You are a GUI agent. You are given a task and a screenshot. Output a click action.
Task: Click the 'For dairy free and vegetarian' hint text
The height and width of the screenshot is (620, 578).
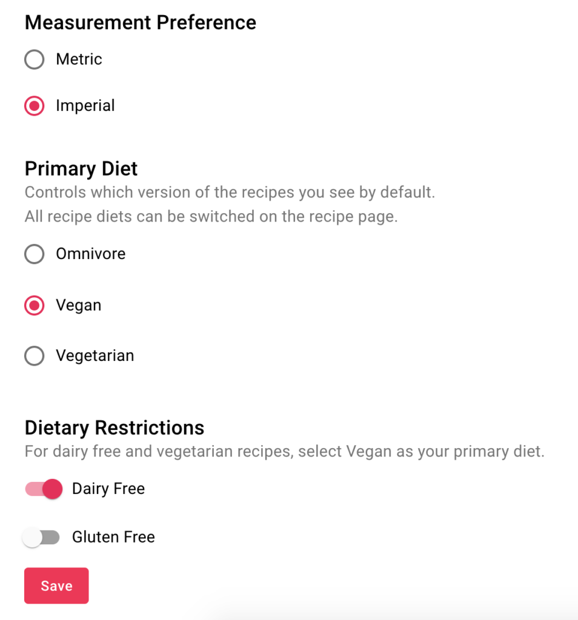[x=285, y=452]
